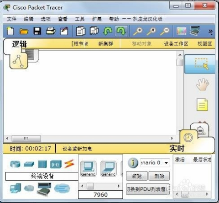The height and width of the screenshot is (203, 219).
Task: Click the 新建 scenario button
Action: pos(137,176)
